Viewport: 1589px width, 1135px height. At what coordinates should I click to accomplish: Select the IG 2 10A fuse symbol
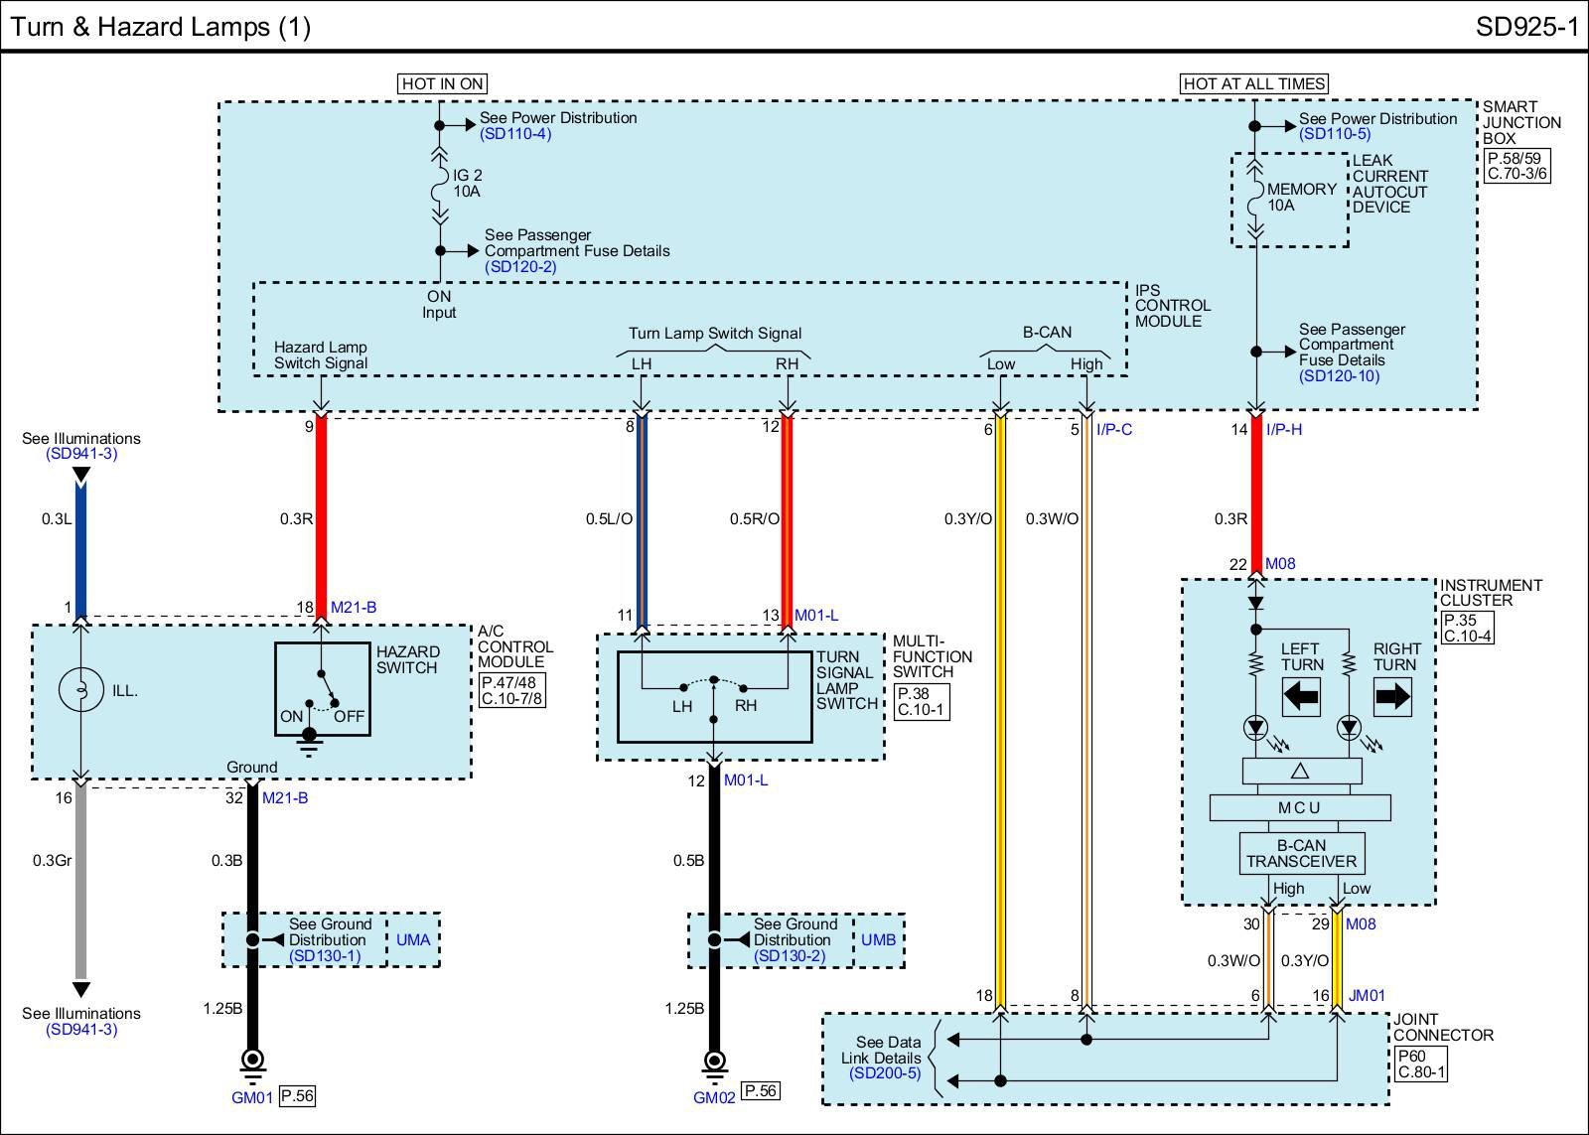pos(439,184)
